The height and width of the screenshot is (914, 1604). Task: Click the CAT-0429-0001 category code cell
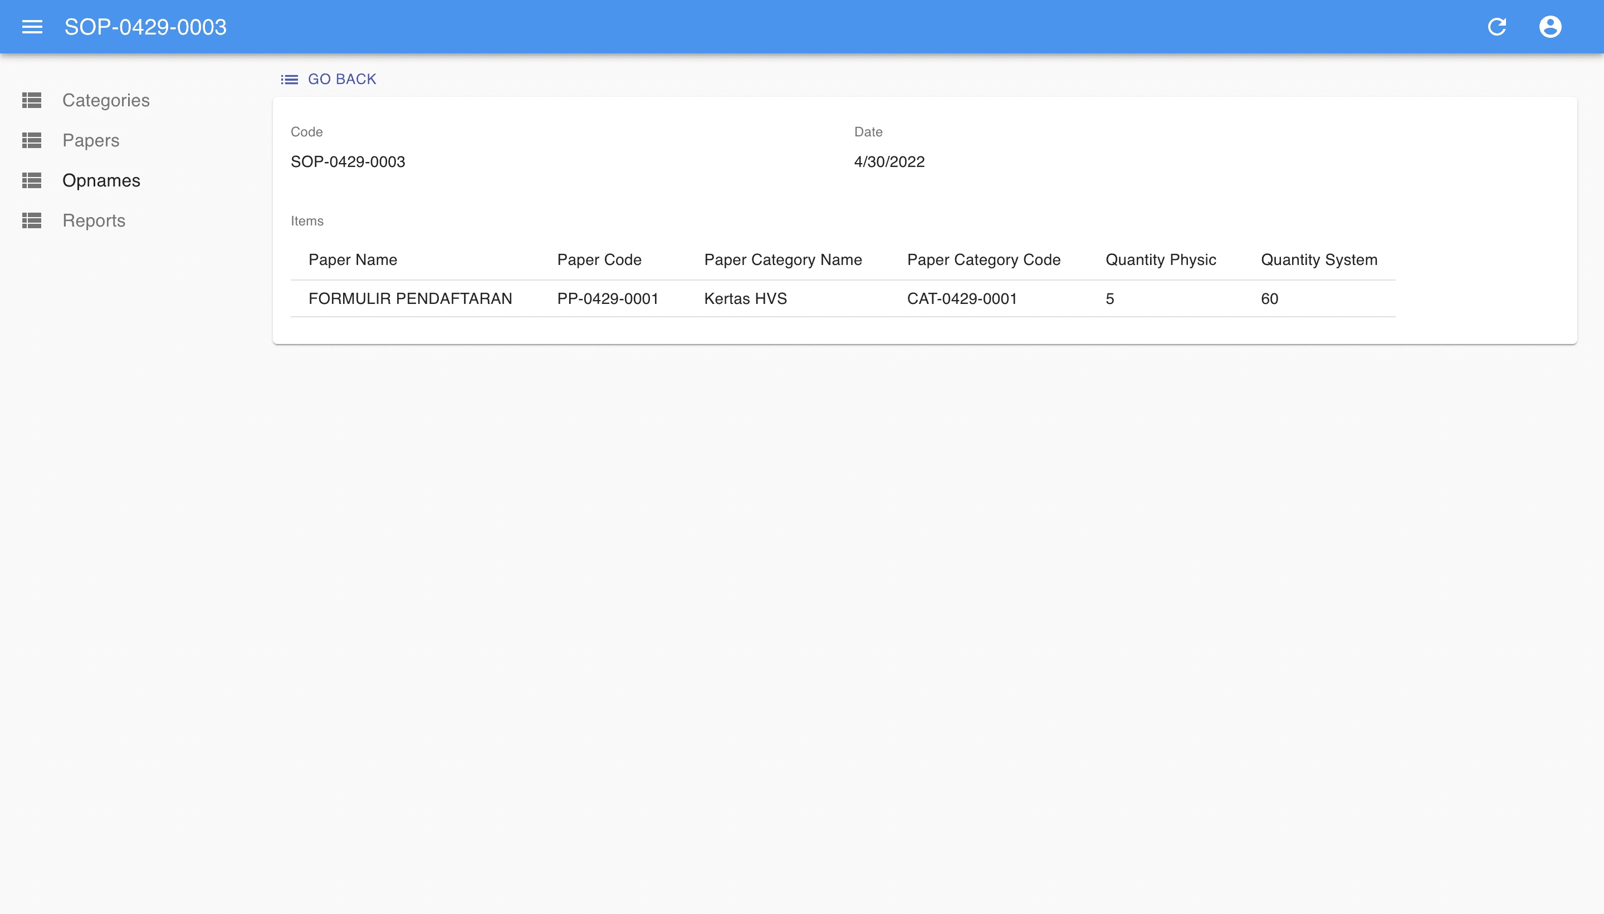point(961,299)
